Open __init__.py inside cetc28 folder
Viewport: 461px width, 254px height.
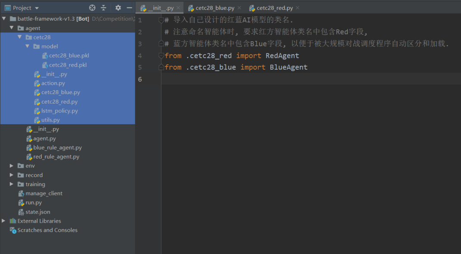[x=54, y=74]
